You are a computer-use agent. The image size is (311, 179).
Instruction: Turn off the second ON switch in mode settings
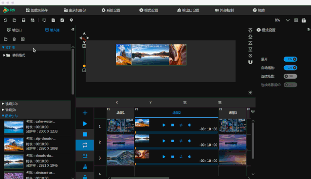coord(291,68)
